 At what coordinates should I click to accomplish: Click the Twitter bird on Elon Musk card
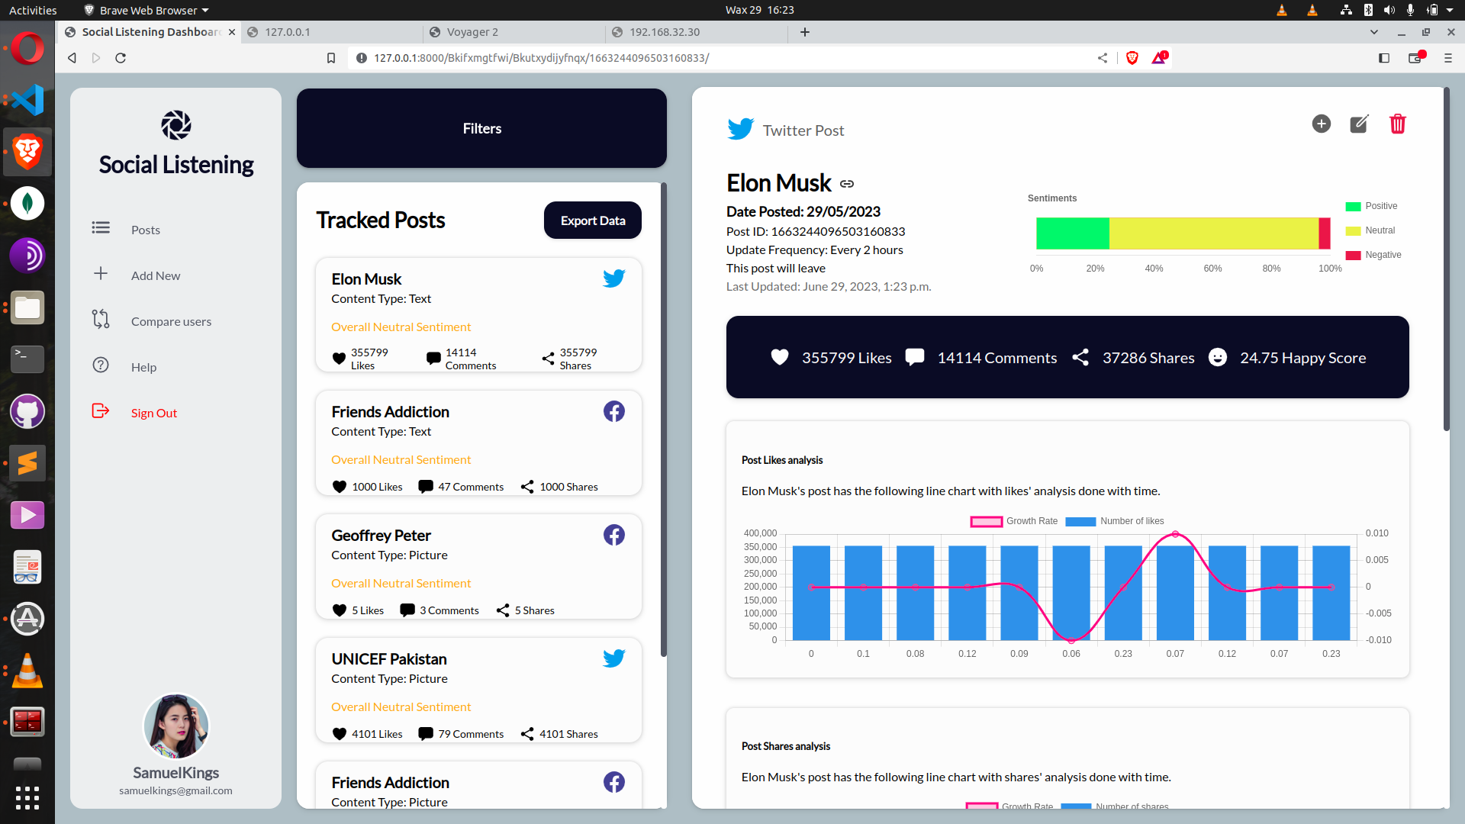click(614, 278)
